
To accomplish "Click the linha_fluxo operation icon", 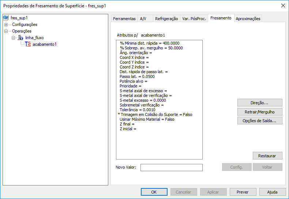I will 20,38.
